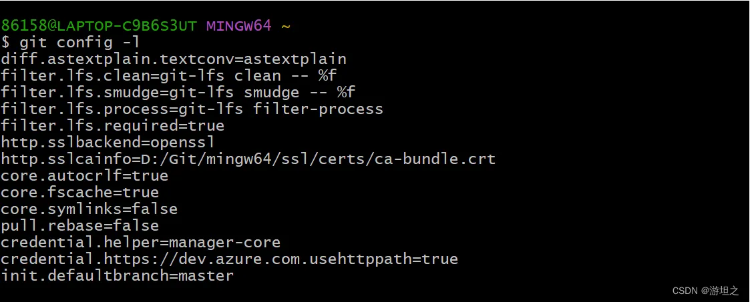Image resolution: width=750 pixels, height=302 pixels.
Task: Click the init.defaultbranch=master line
Action: click(117, 275)
